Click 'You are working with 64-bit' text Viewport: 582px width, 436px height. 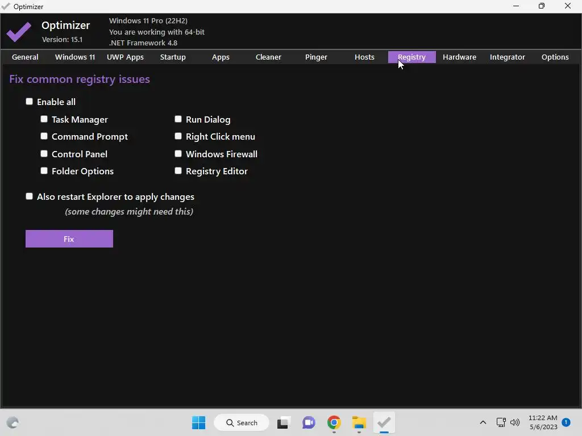(x=157, y=32)
